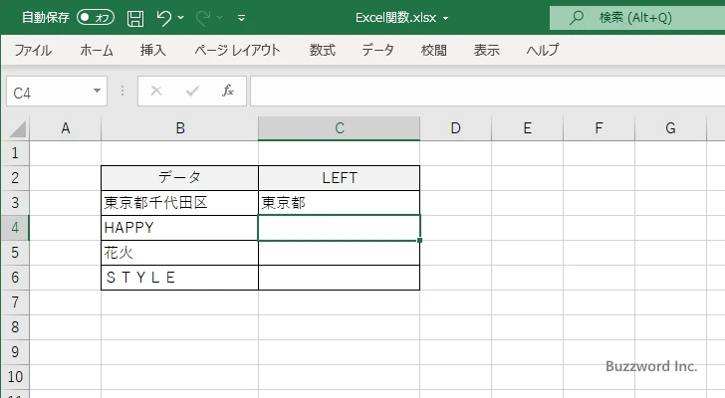Click empty cell C6 beside ＳＴＹＬＥ
Viewport: 725px width, 398px height.
point(340,278)
